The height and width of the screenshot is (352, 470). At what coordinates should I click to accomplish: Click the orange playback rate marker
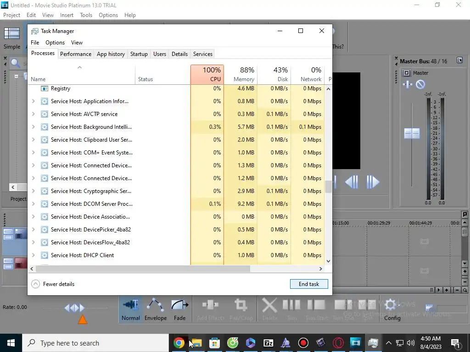click(83, 319)
